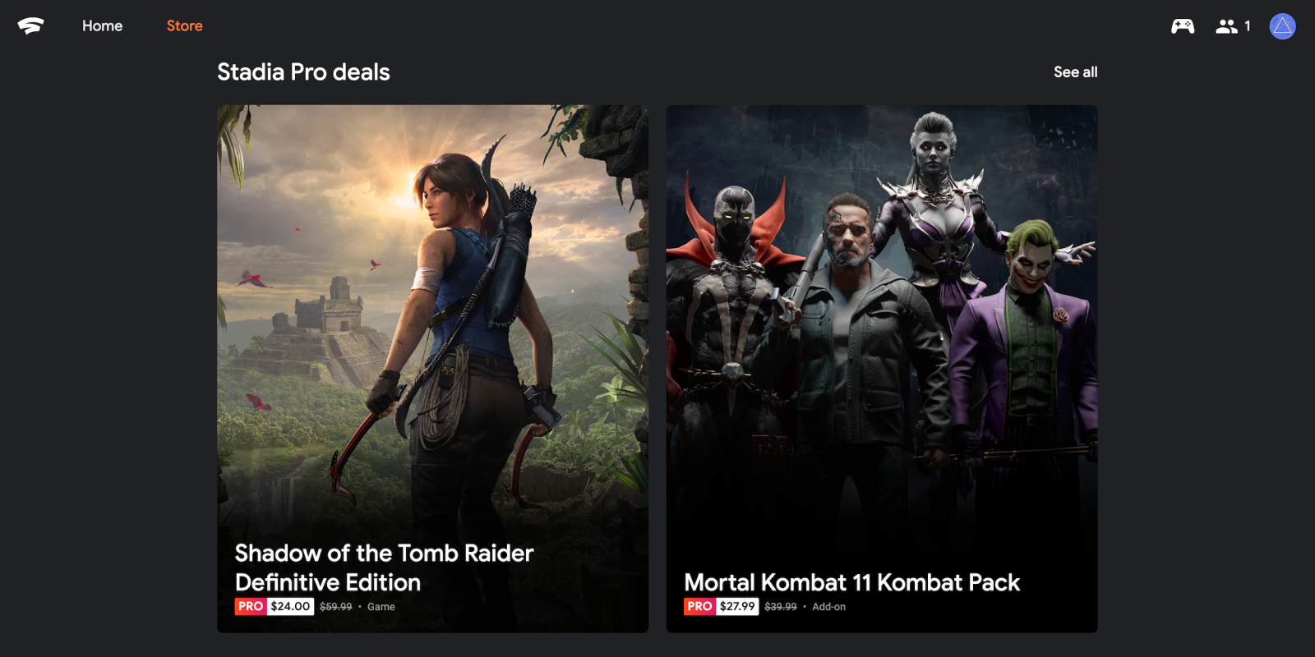Click the Stadia Pro deals heading
Screen dimensions: 1315x657
click(303, 72)
